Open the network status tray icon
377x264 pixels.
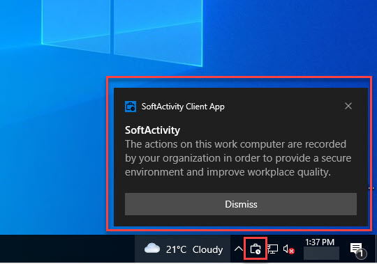[272, 249]
